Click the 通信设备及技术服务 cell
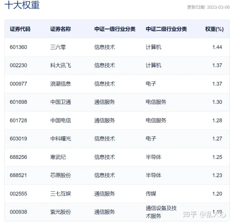 tap(161, 212)
